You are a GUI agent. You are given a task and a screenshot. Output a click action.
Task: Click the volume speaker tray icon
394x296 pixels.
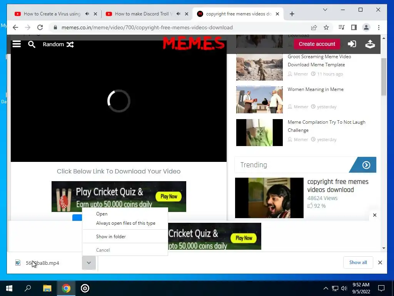tap(344, 288)
